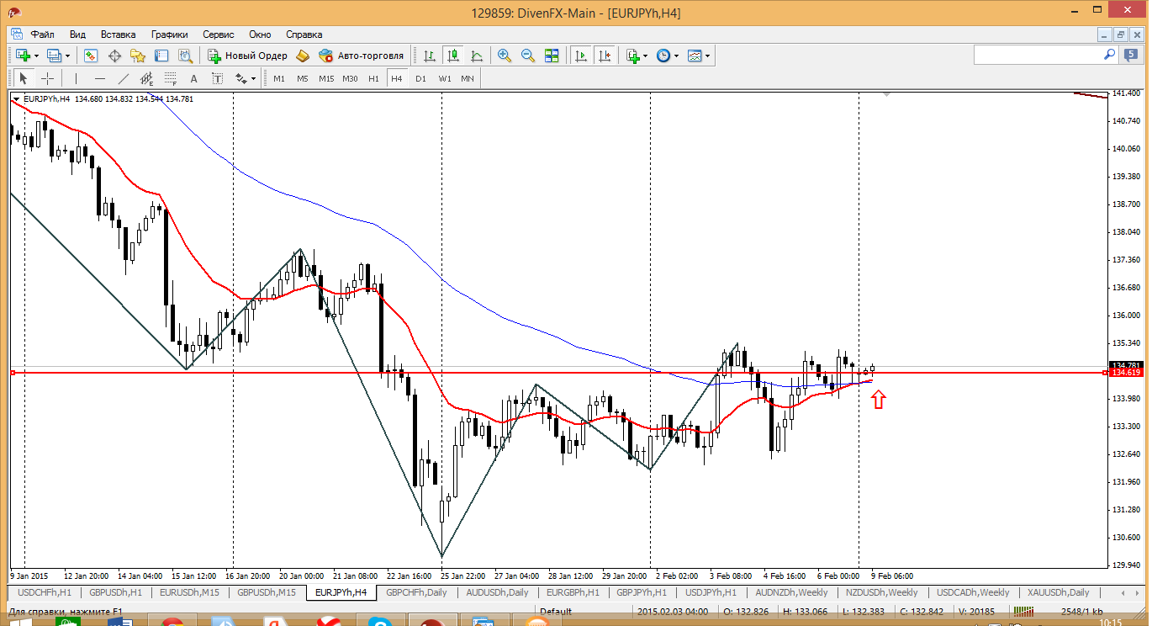Draw Fibonacci retracement tool
The height and width of the screenshot is (626, 1152).
[x=171, y=78]
